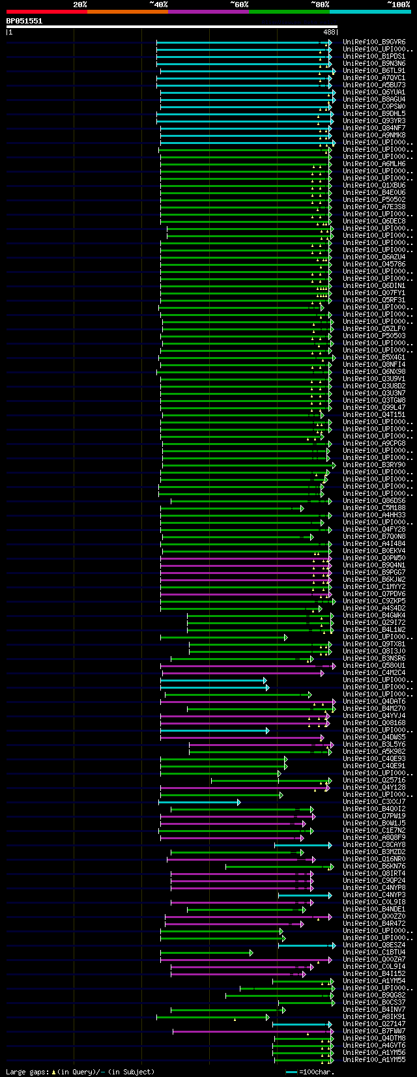Screen dimensions: 417x1077
Task: Select the UniRef100_Q07FY1 label
Action: [374, 293]
